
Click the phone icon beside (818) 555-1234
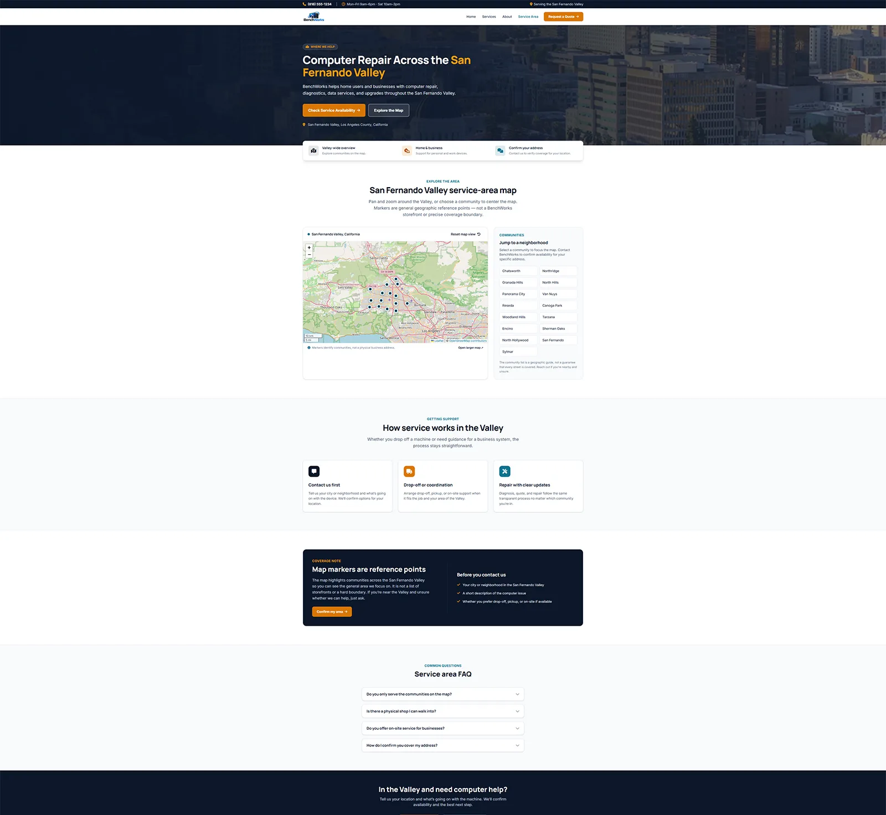305,4
